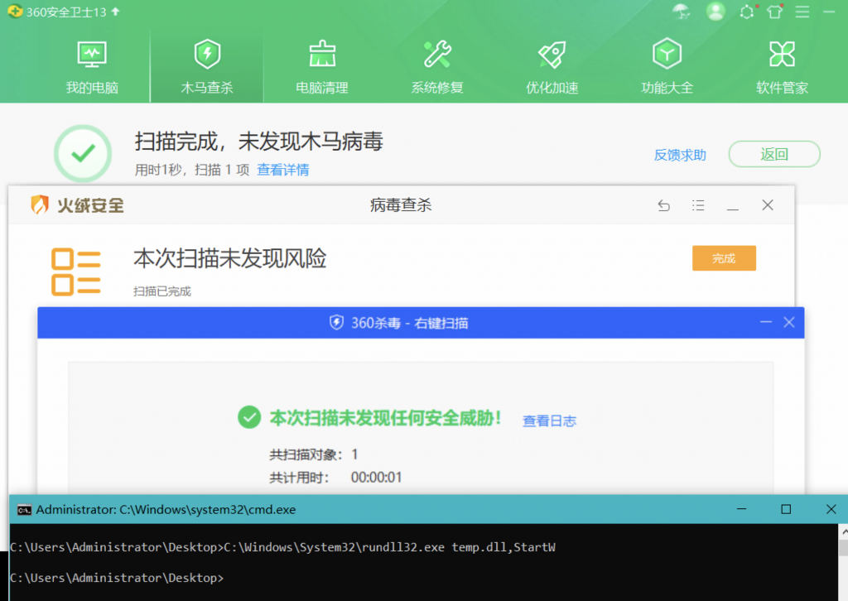Open 查看日志 link in 360杀毒

549,421
